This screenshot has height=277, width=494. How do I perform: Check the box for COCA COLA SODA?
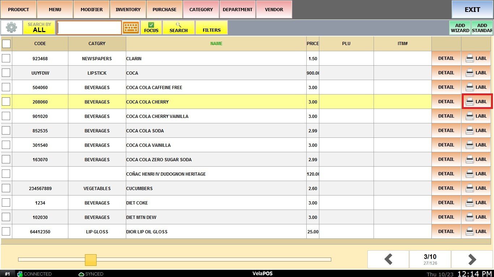click(x=6, y=131)
